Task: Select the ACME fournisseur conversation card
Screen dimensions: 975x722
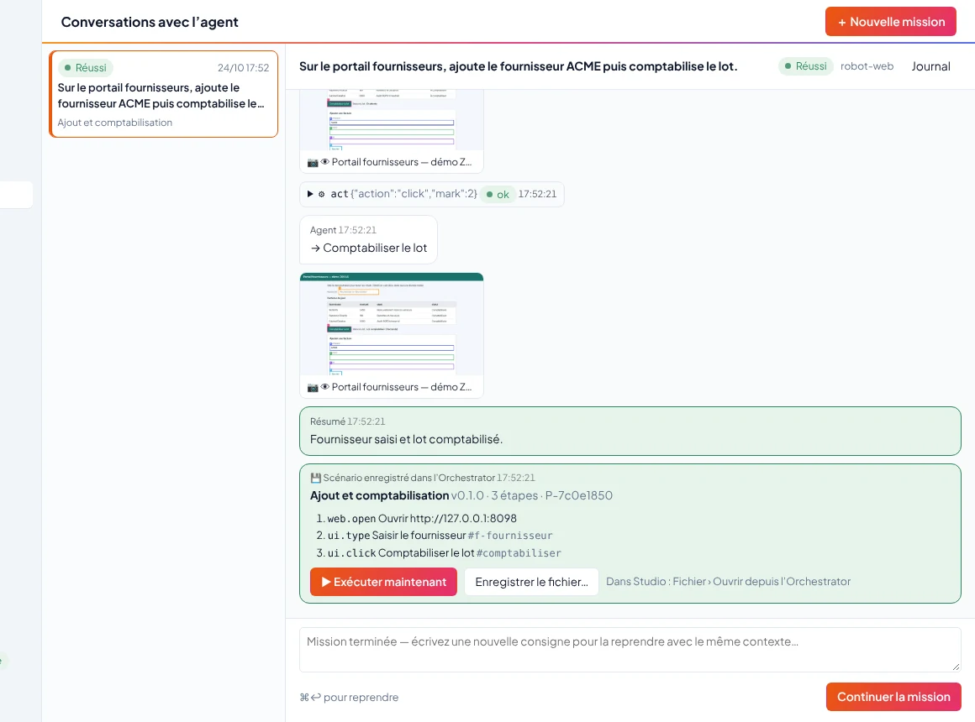Action: pos(164,94)
